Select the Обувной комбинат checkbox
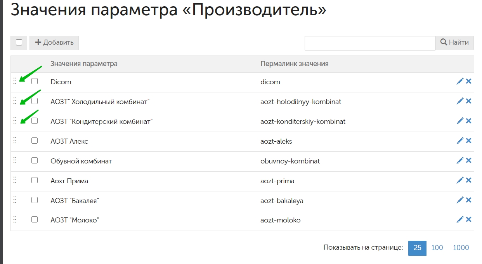482x264 pixels. coord(35,160)
